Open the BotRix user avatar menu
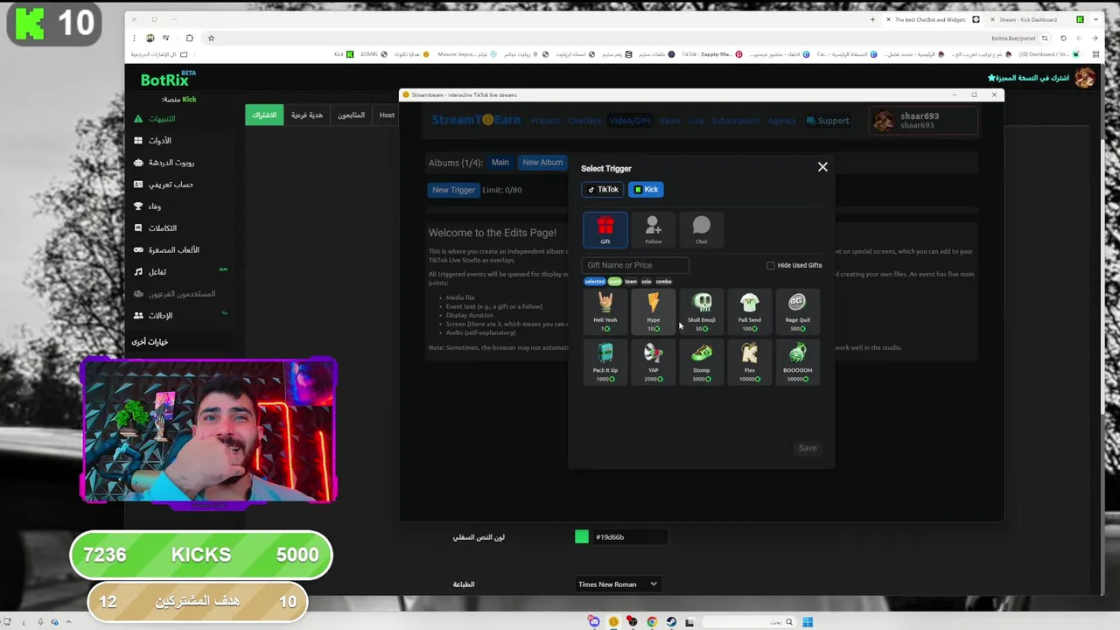This screenshot has height=630, width=1120. tap(1085, 78)
